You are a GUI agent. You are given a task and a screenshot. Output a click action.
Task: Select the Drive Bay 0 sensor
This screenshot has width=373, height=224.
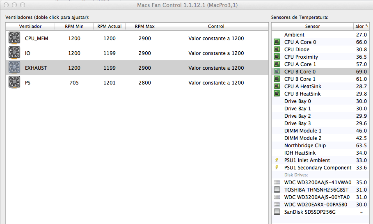(x=297, y=101)
